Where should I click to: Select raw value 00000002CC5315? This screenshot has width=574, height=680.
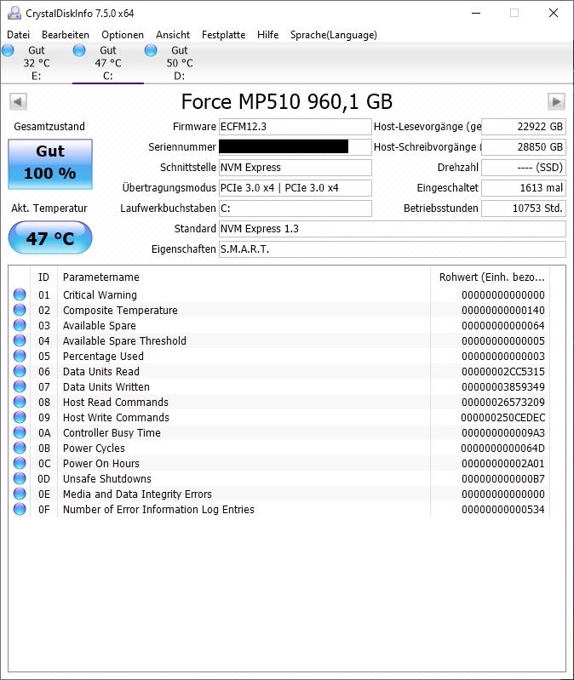(502, 371)
